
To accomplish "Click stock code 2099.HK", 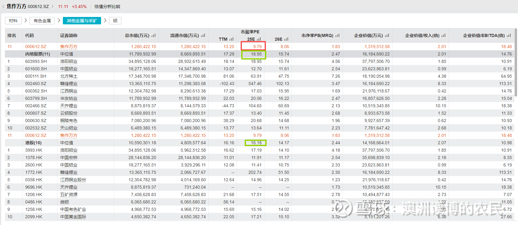I will (x=34, y=217).
